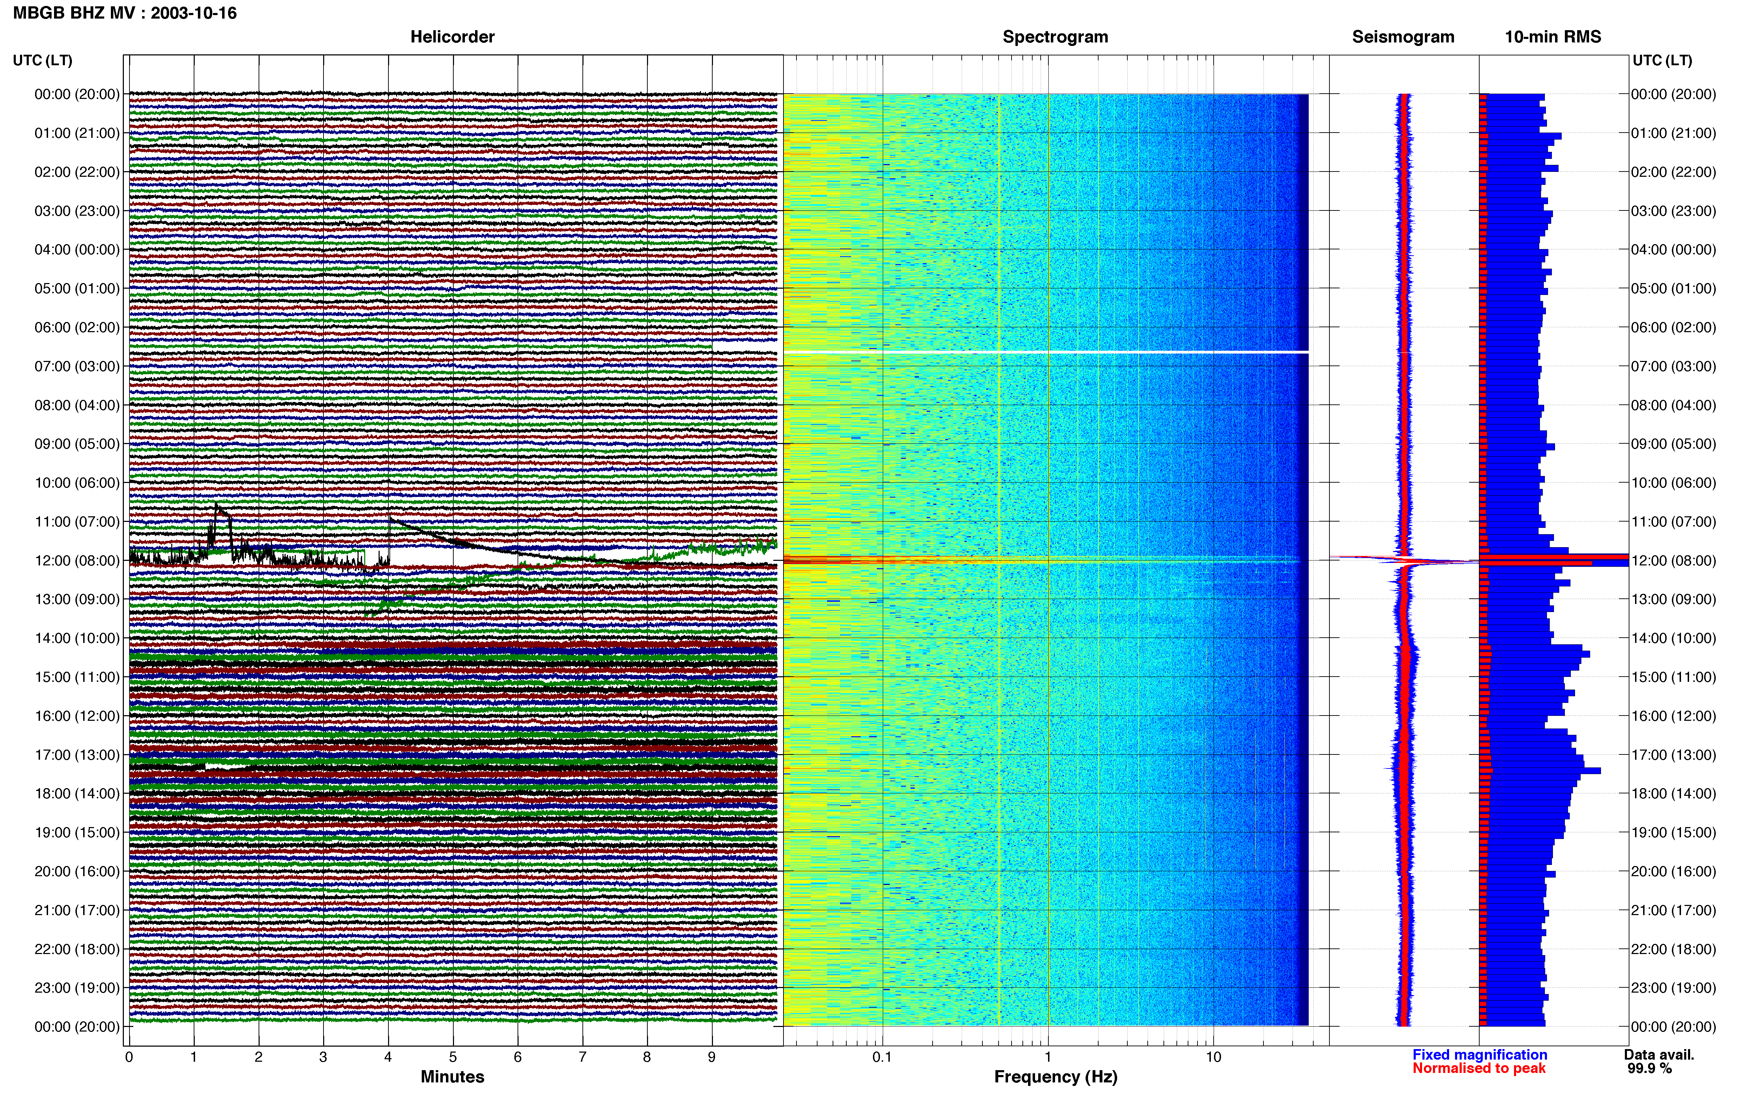This screenshot has height=1101, width=1761.
Task: Click the '0.1' frequency tick label
Action: point(882,1057)
